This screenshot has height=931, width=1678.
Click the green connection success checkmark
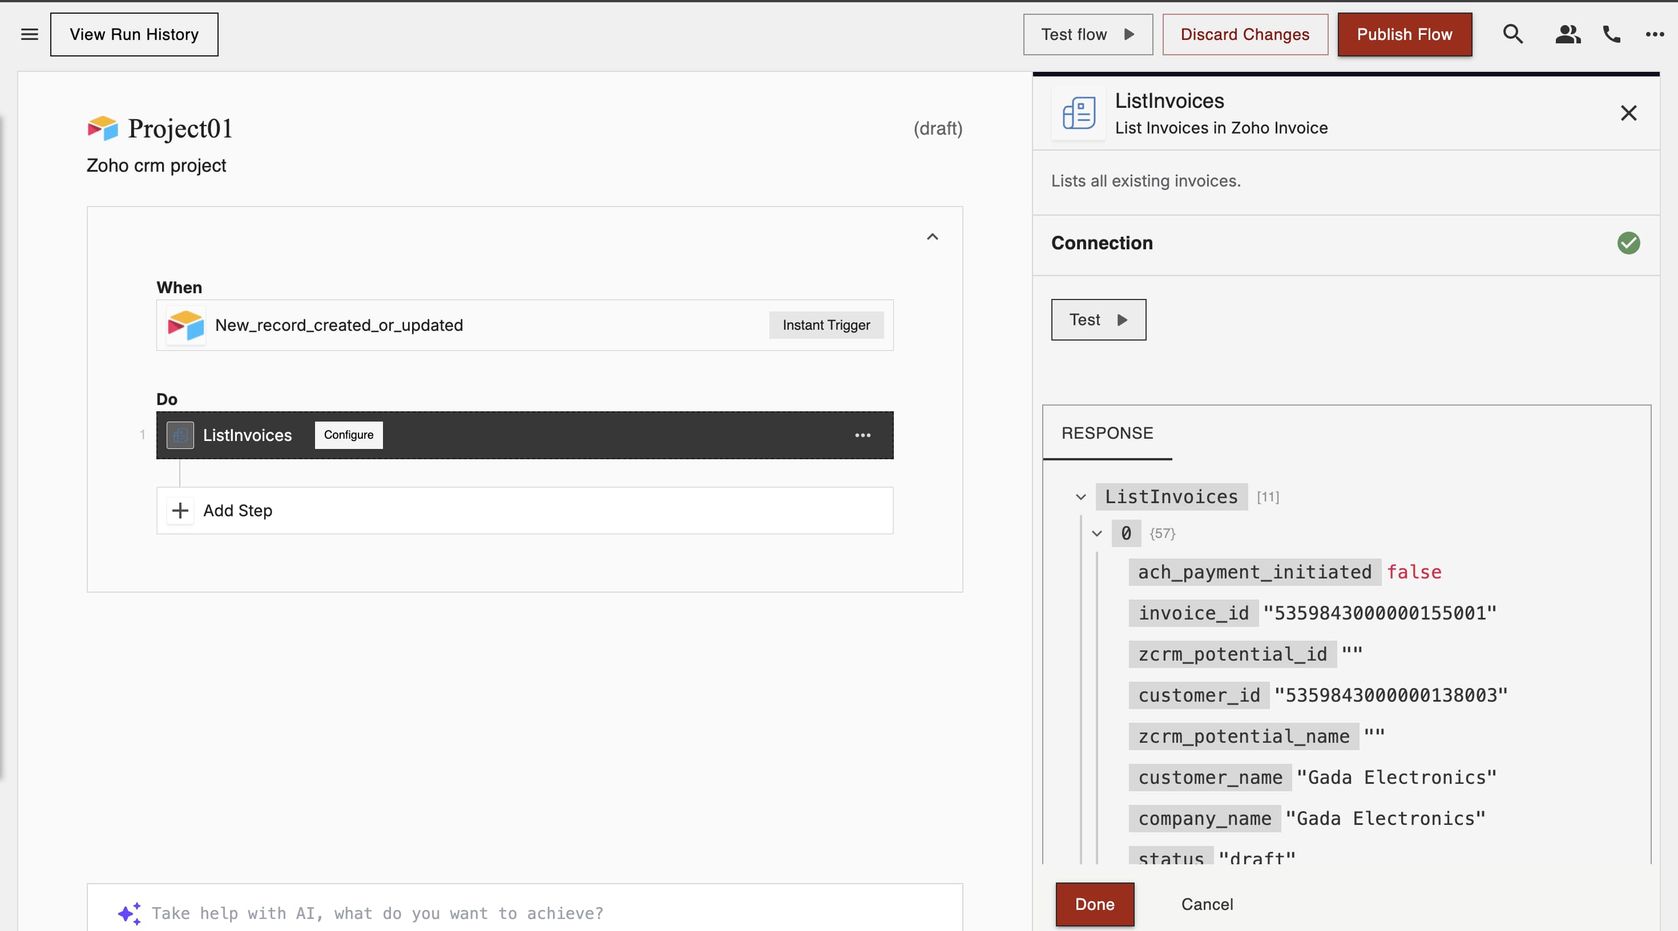pyautogui.click(x=1628, y=243)
